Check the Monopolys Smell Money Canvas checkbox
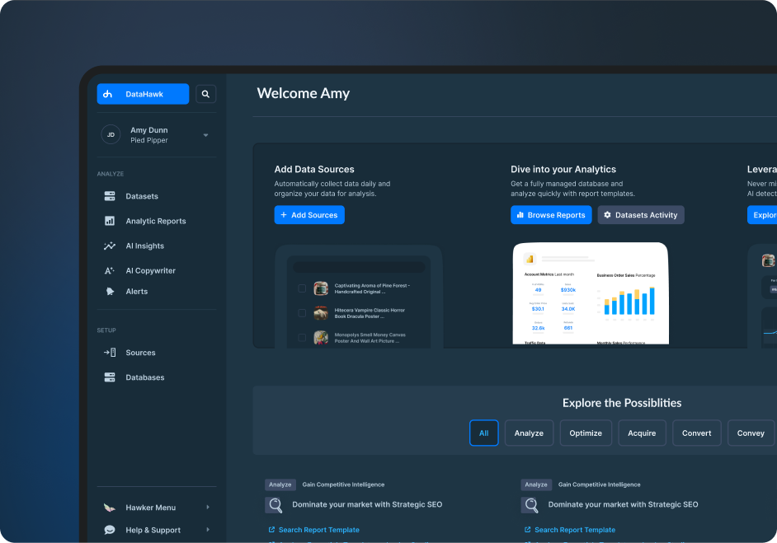The image size is (777, 543). point(302,338)
